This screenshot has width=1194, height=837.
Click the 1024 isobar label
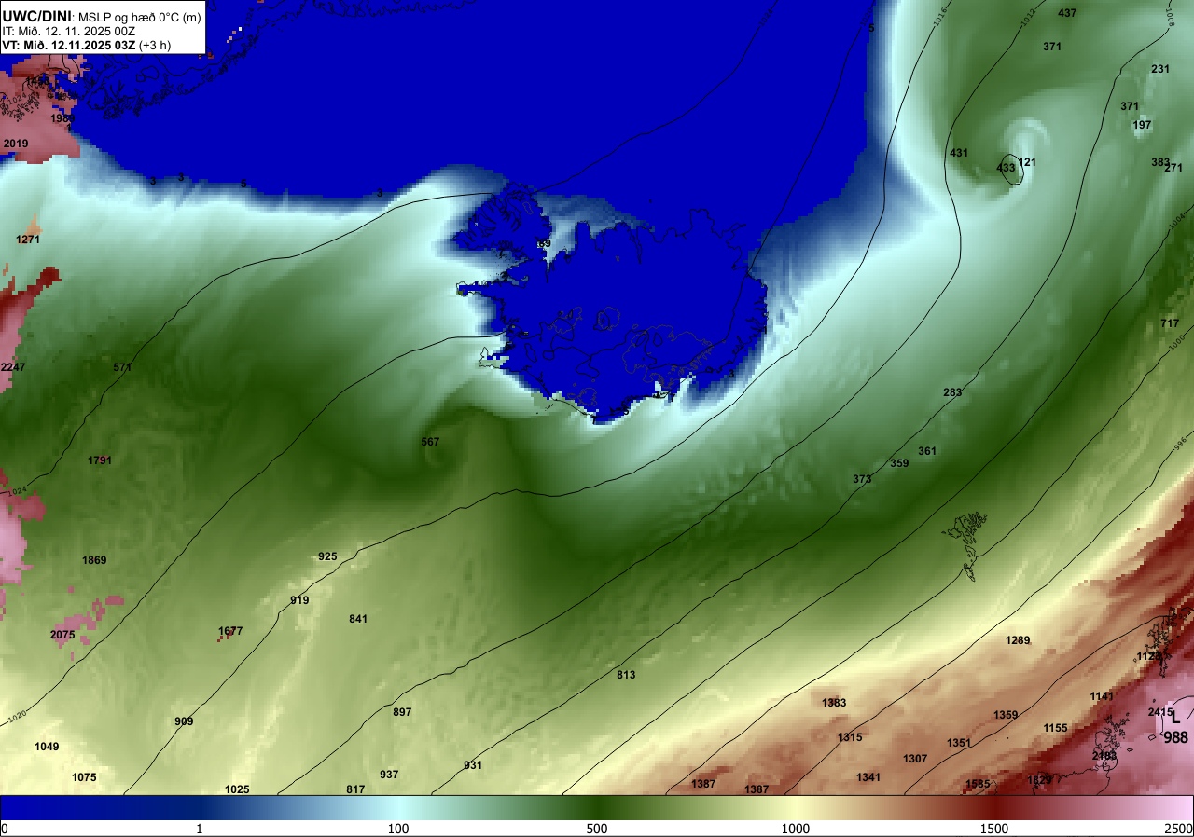pos(16,490)
